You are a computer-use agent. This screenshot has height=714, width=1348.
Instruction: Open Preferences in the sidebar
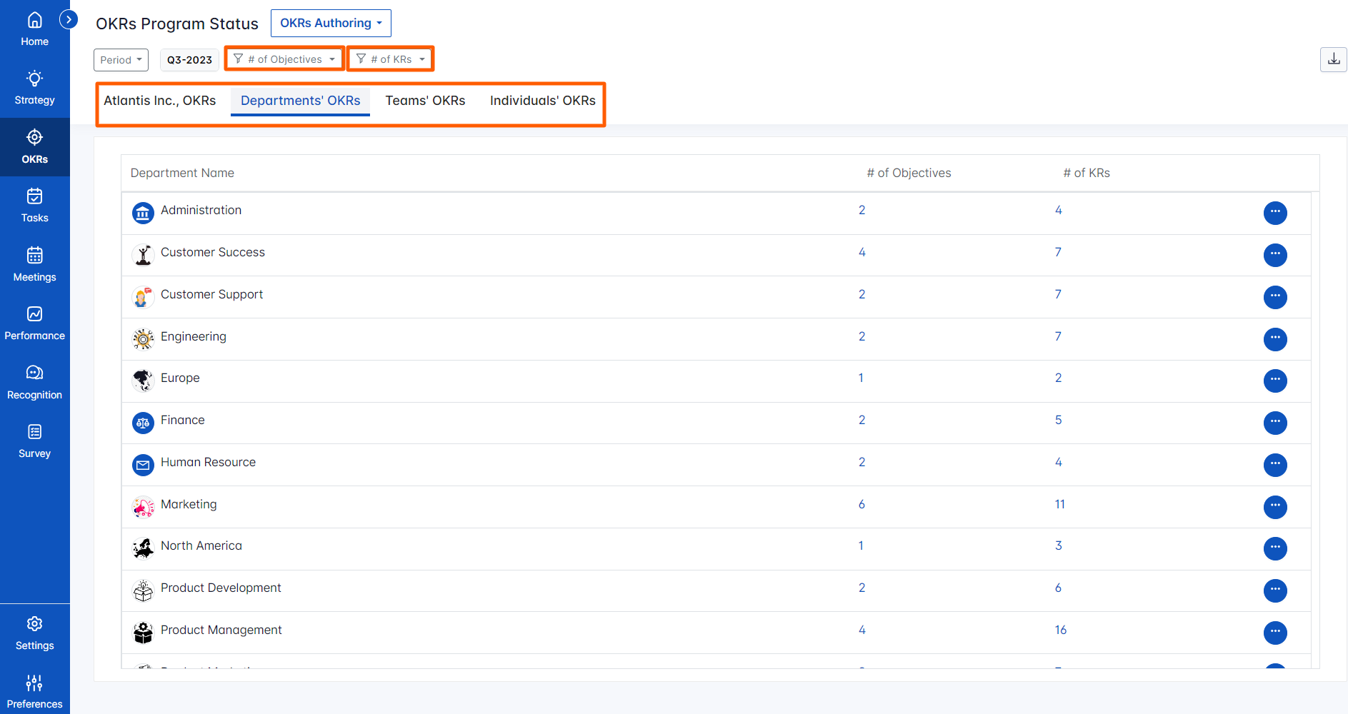(x=34, y=692)
